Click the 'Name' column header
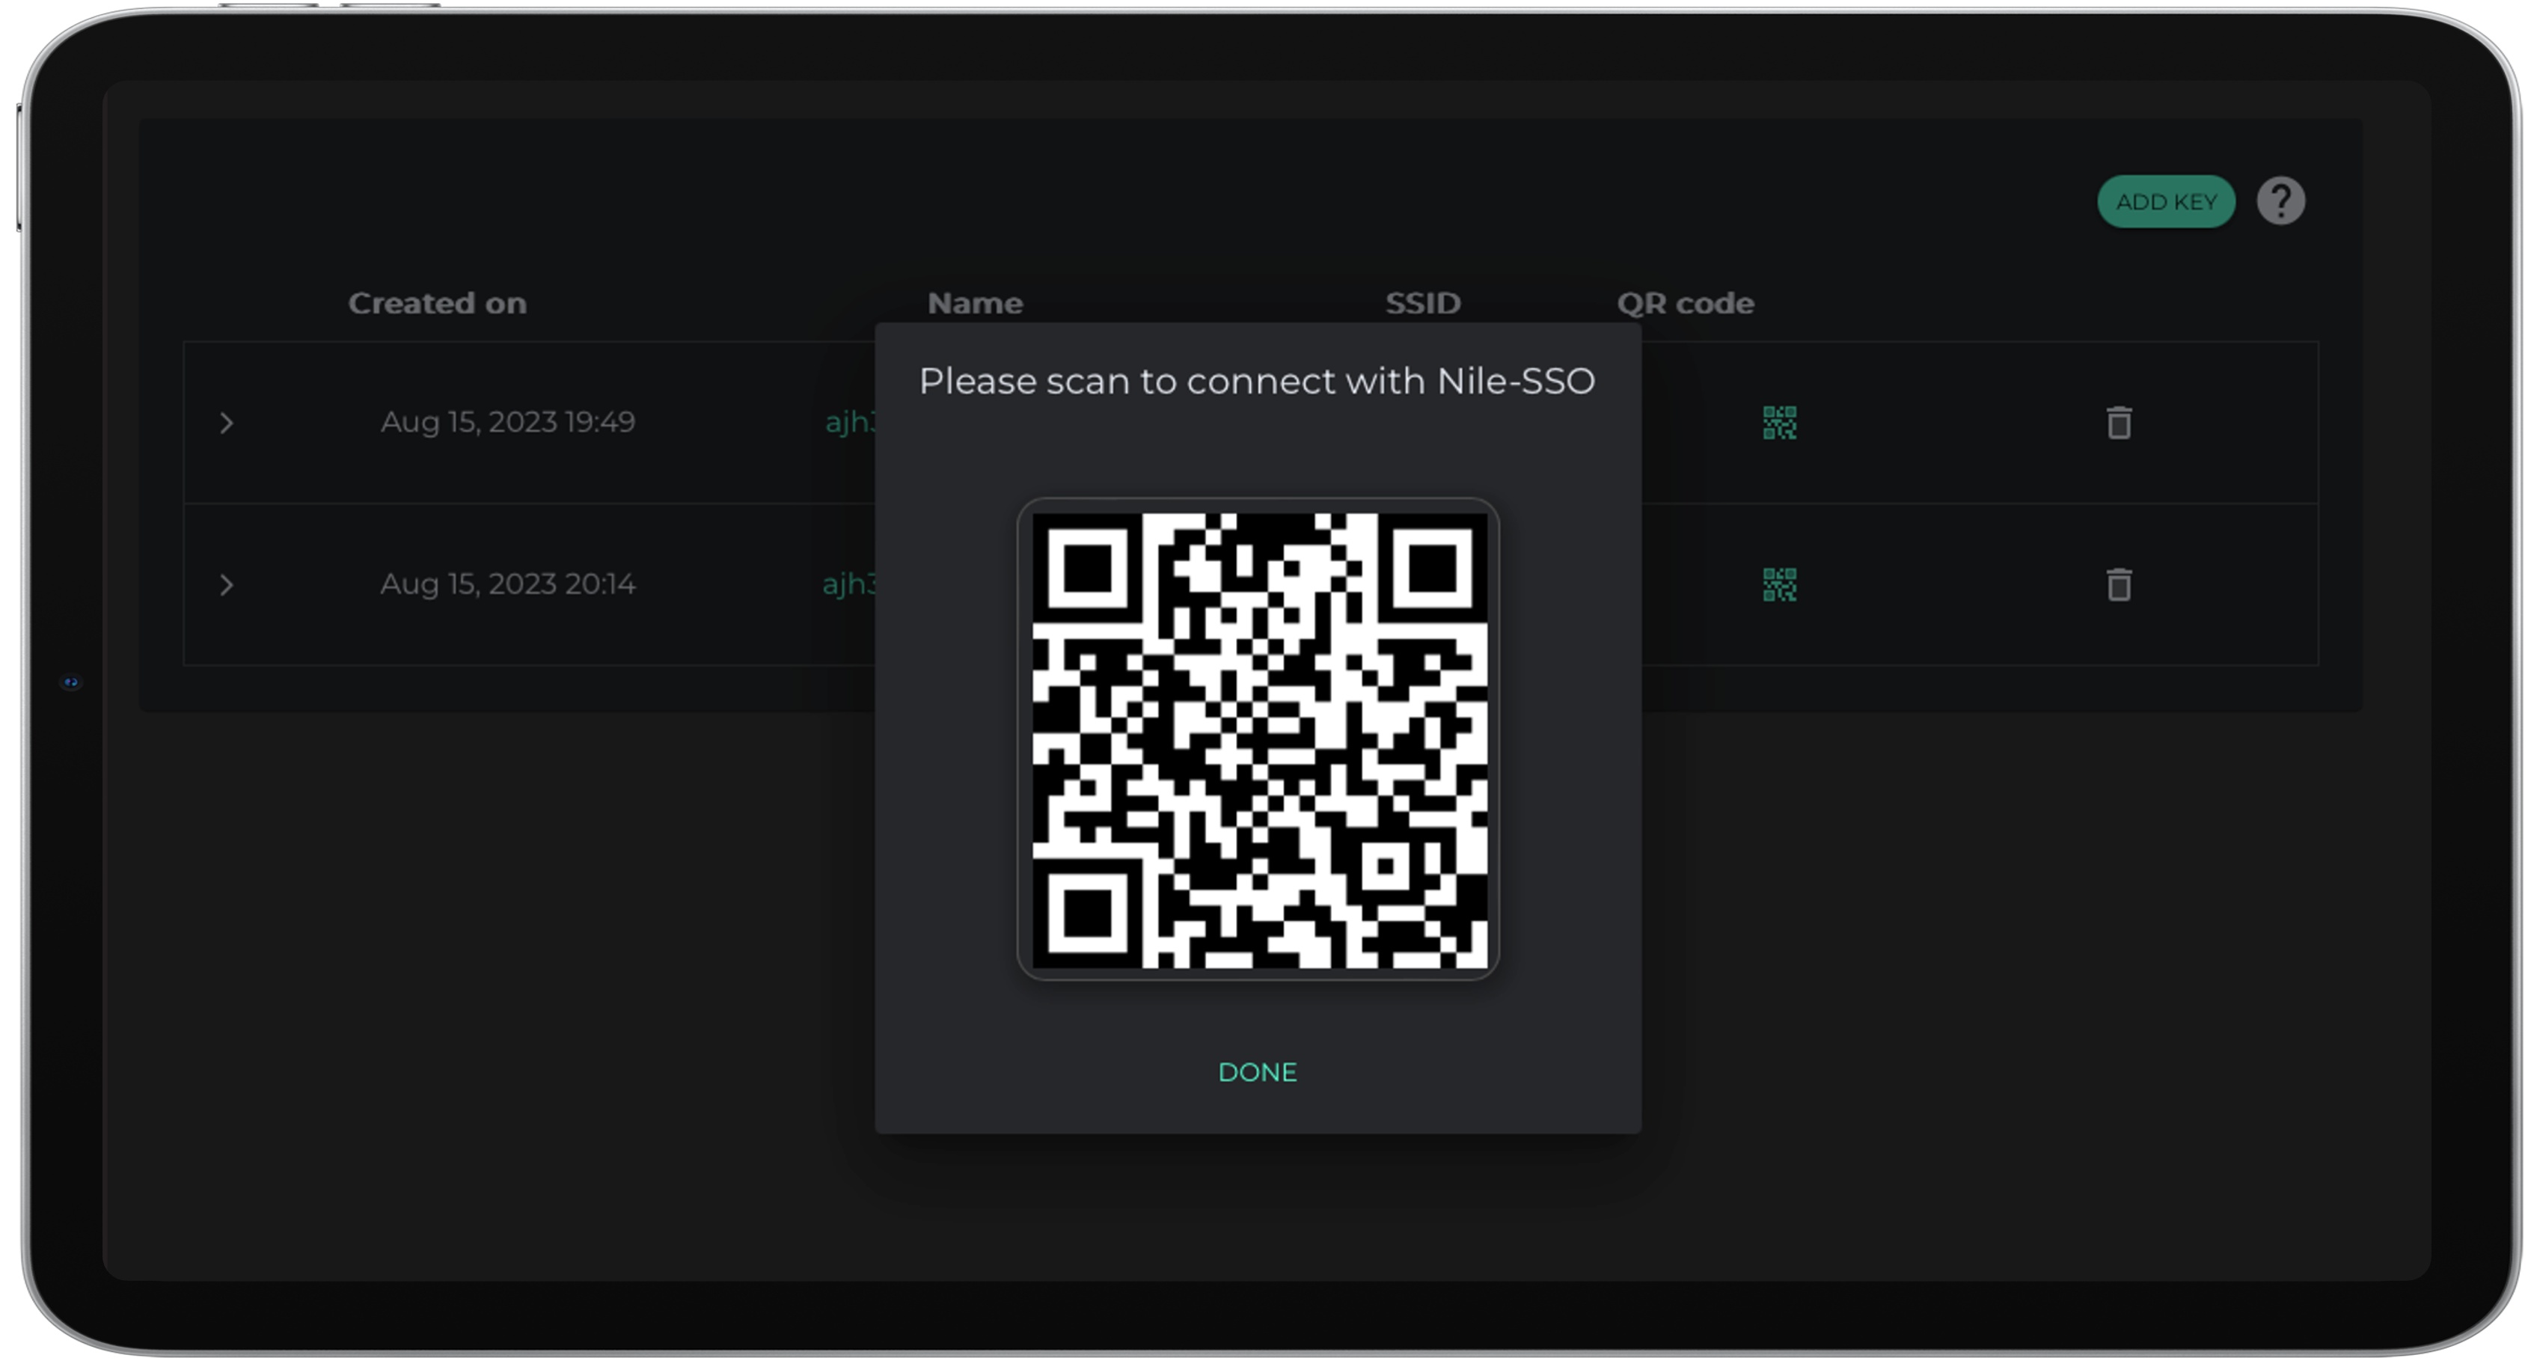2534x1361 pixels. coord(975,303)
